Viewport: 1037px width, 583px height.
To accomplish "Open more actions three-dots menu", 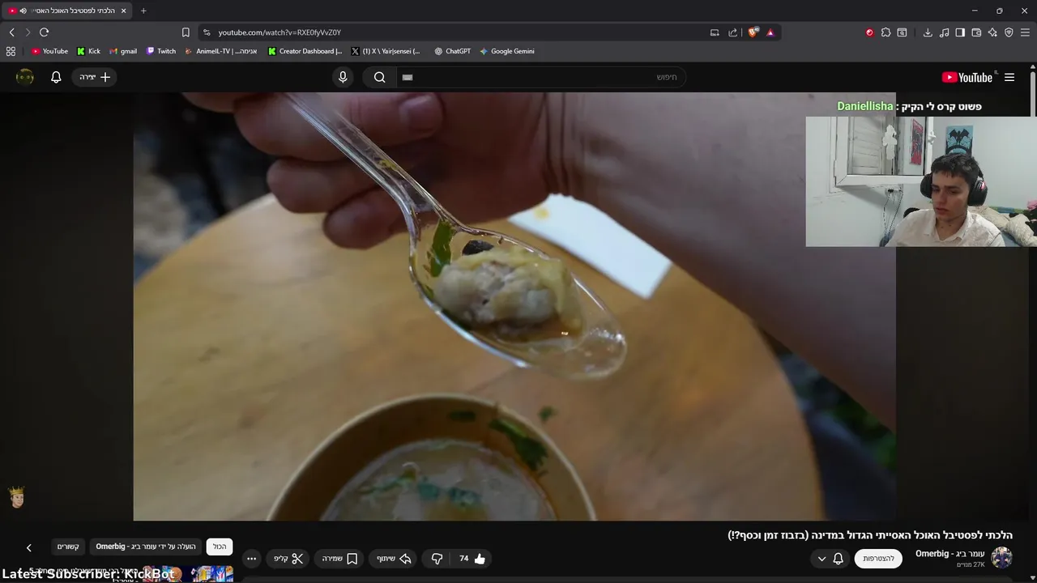I will (x=251, y=559).
